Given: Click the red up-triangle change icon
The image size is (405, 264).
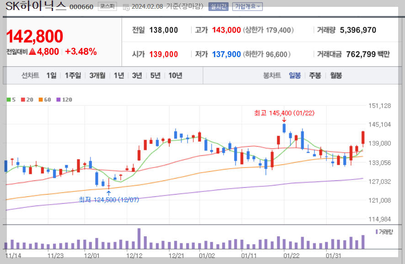Looking at the screenshot, I should point(32,52).
